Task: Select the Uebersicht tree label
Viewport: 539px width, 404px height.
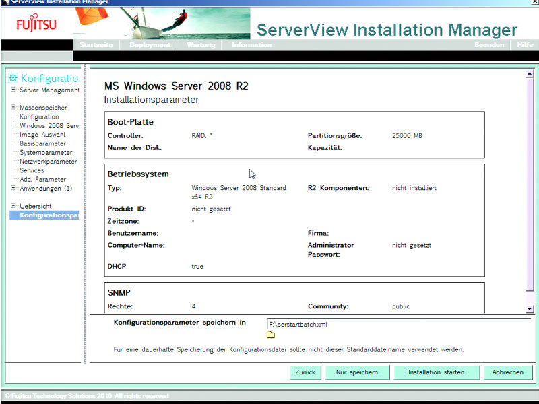Action: [36, 206]
